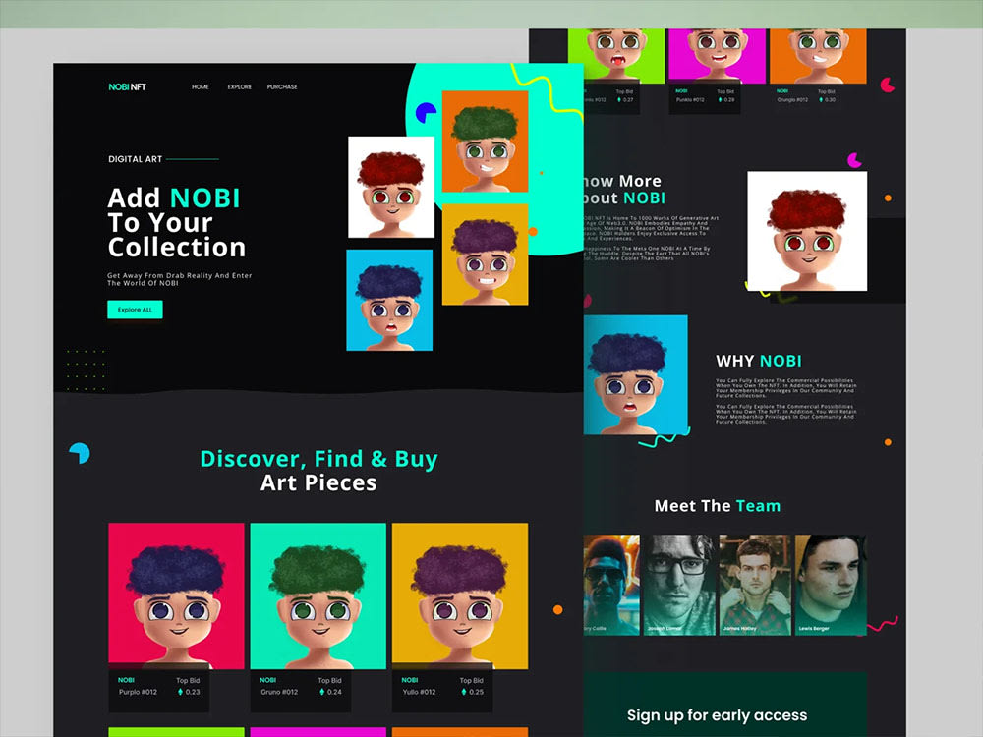983x737 pixels.
Task: Click the 'WHY NOBI' heading
Action: (759, 361)
